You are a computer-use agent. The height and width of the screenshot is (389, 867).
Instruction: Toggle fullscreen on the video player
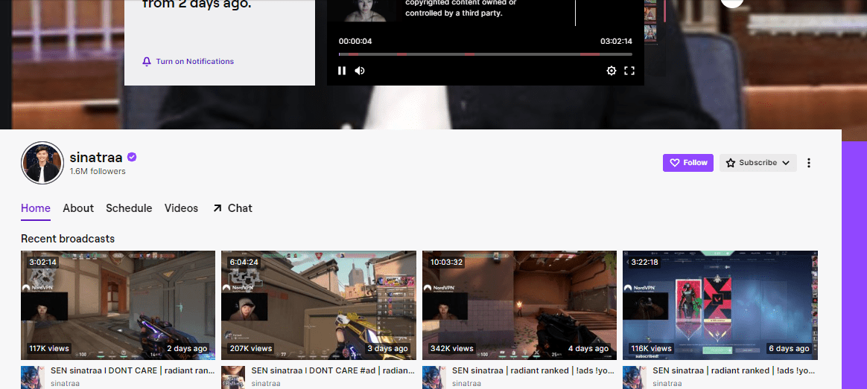629,71
